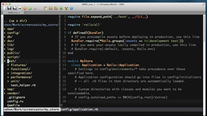Expand the doc/ folder arrow
This screenshot has height=116, width=207.
pos(5,41)
